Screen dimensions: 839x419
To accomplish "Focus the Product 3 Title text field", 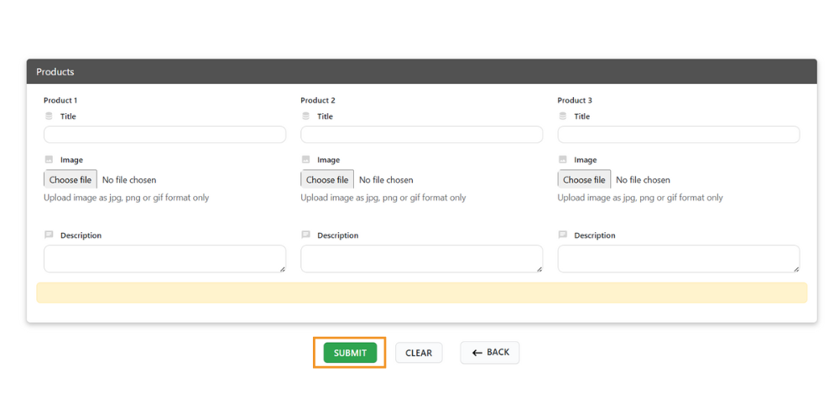I will point(678,135).
